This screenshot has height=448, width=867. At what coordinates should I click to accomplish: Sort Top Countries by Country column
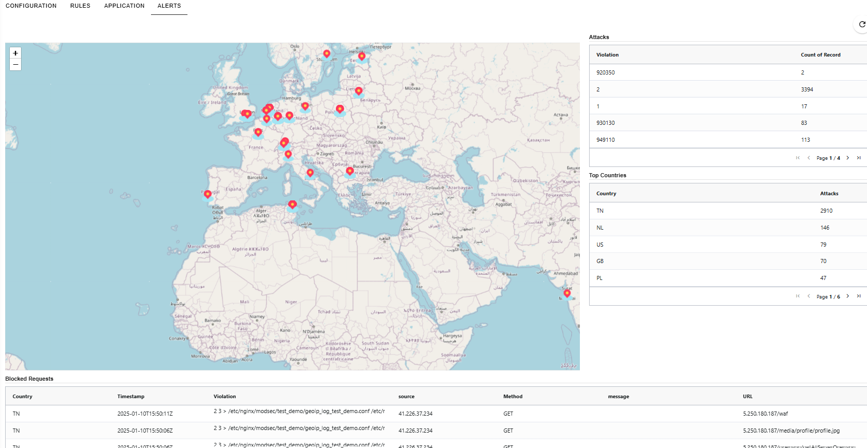tap(606, 194)
